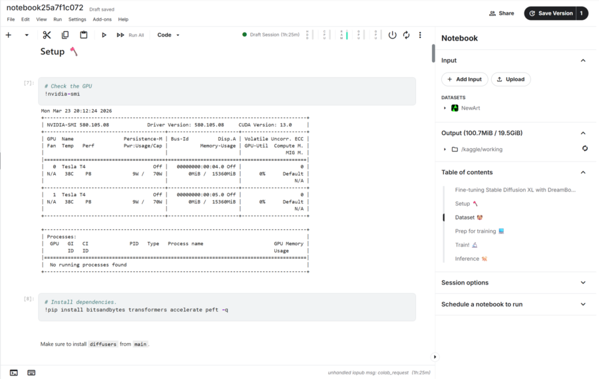Paste cell using the clipboard icon

(x=83, y=35)
